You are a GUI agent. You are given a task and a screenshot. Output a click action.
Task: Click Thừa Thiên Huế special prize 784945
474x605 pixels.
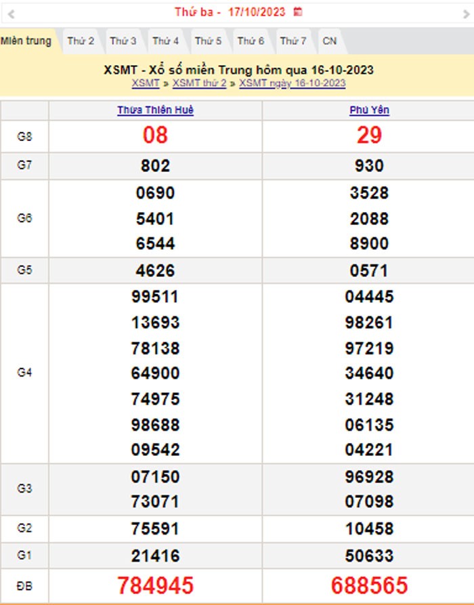click(155, 585)
